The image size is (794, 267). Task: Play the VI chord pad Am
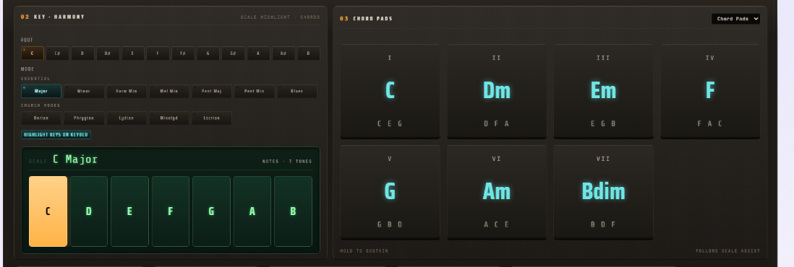[497, 192]
